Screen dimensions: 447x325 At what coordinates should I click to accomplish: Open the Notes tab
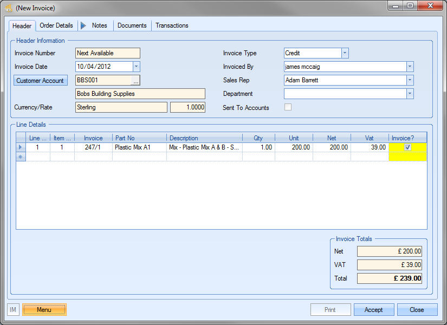coord(99,25)
